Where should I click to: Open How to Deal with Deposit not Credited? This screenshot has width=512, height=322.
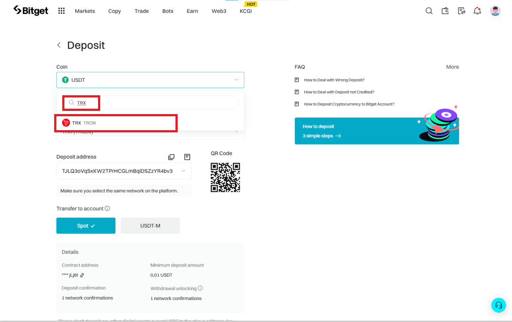click(339, 92)
